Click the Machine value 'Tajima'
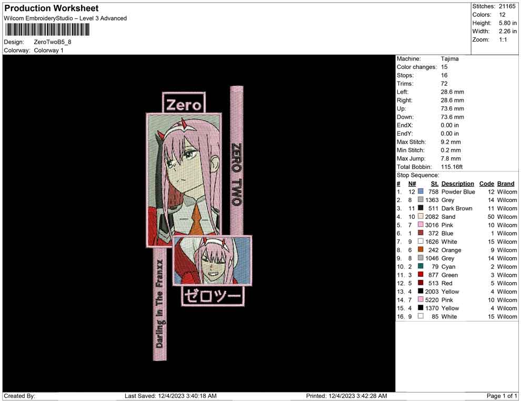This screenshot has width=521, height=401. pyautogui.click(x=449, y=58)
